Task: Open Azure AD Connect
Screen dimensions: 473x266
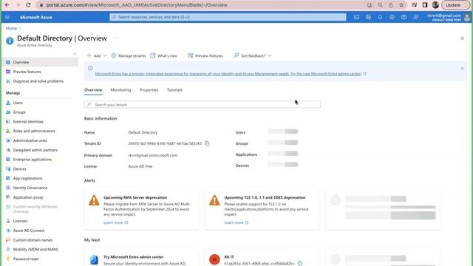Action: [x=29, y=231]
